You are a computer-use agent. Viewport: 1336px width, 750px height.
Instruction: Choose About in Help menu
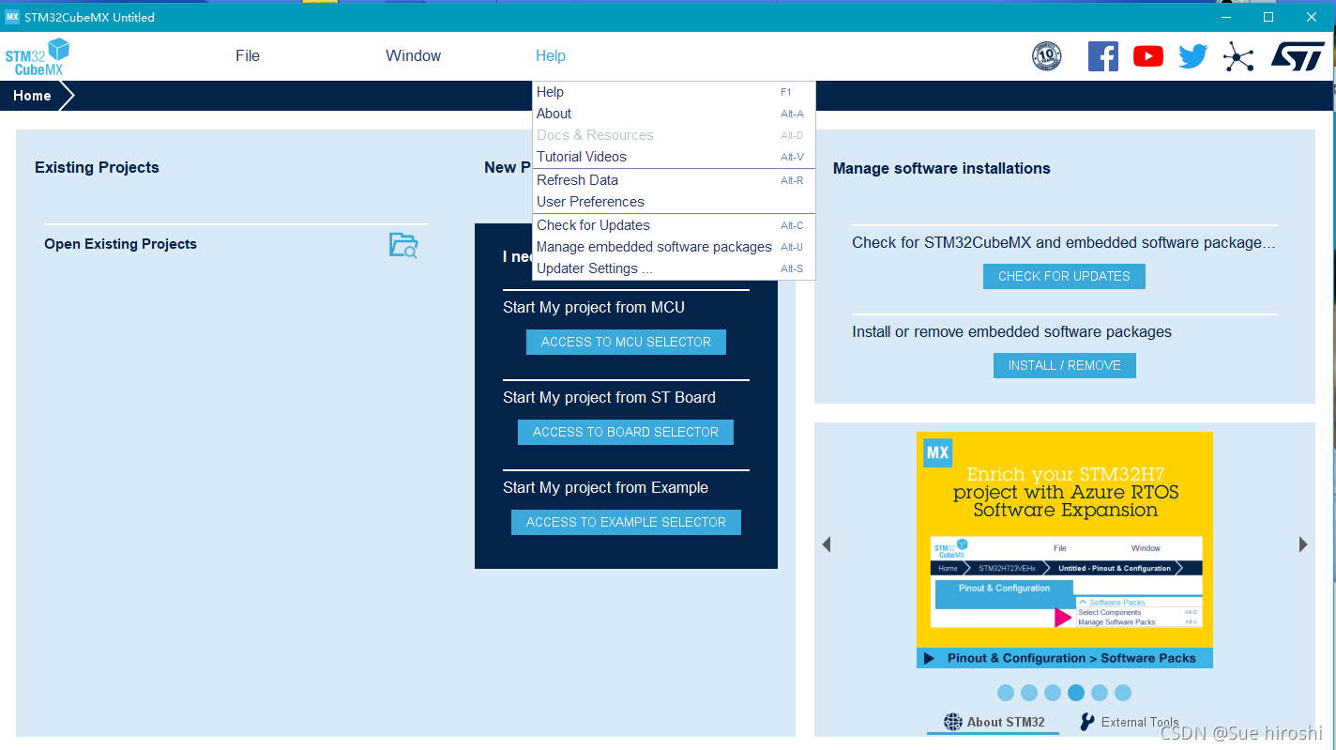click(674, 114)
